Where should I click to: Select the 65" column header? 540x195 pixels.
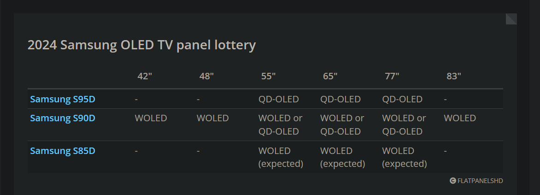330,76
